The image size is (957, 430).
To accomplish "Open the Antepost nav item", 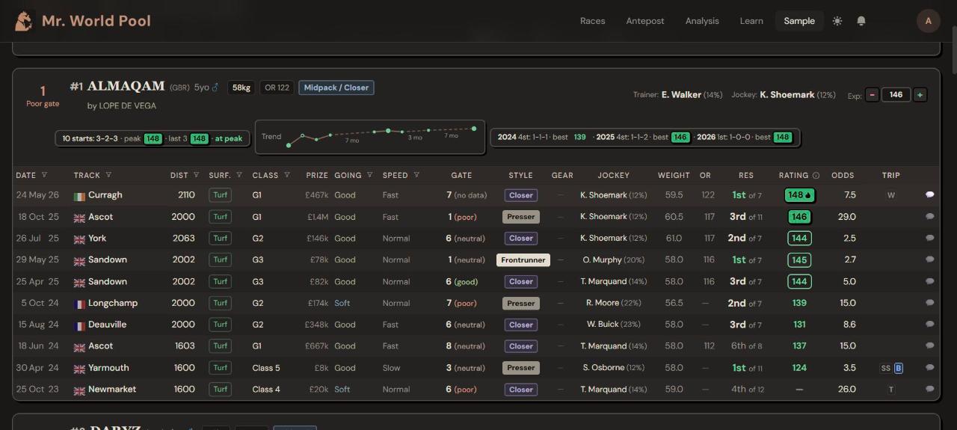I will tap(645, 21).
